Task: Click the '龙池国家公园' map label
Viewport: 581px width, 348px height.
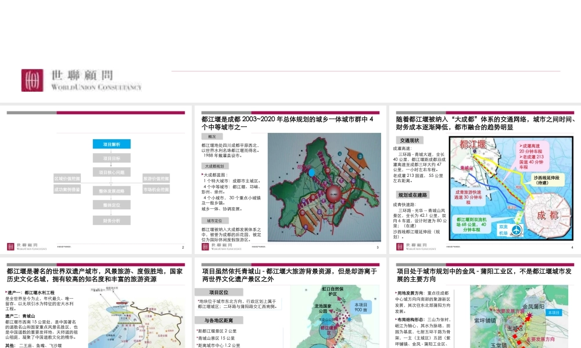Action: pos(322,309)
